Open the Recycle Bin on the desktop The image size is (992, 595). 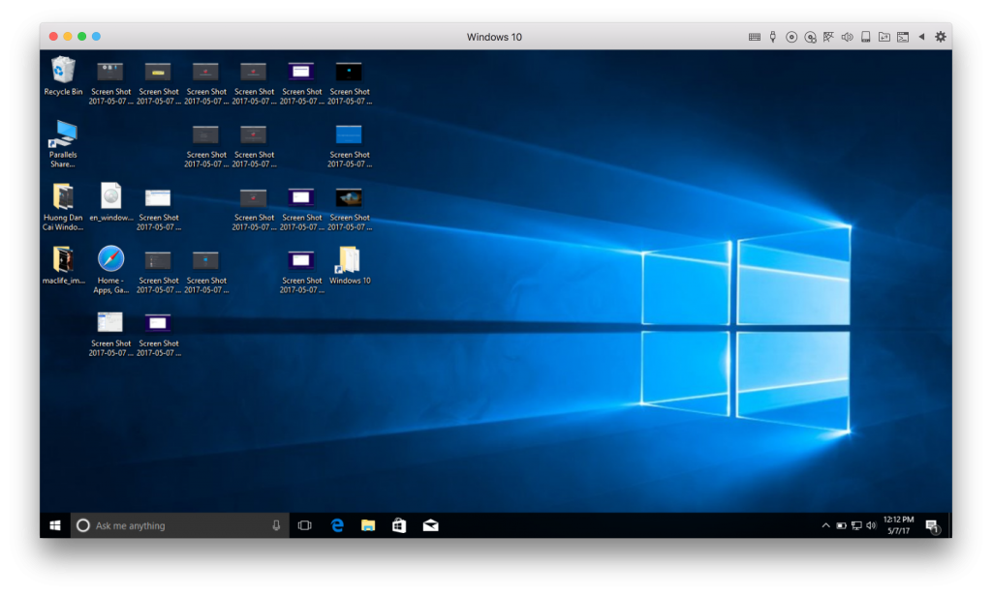[61, 73]
